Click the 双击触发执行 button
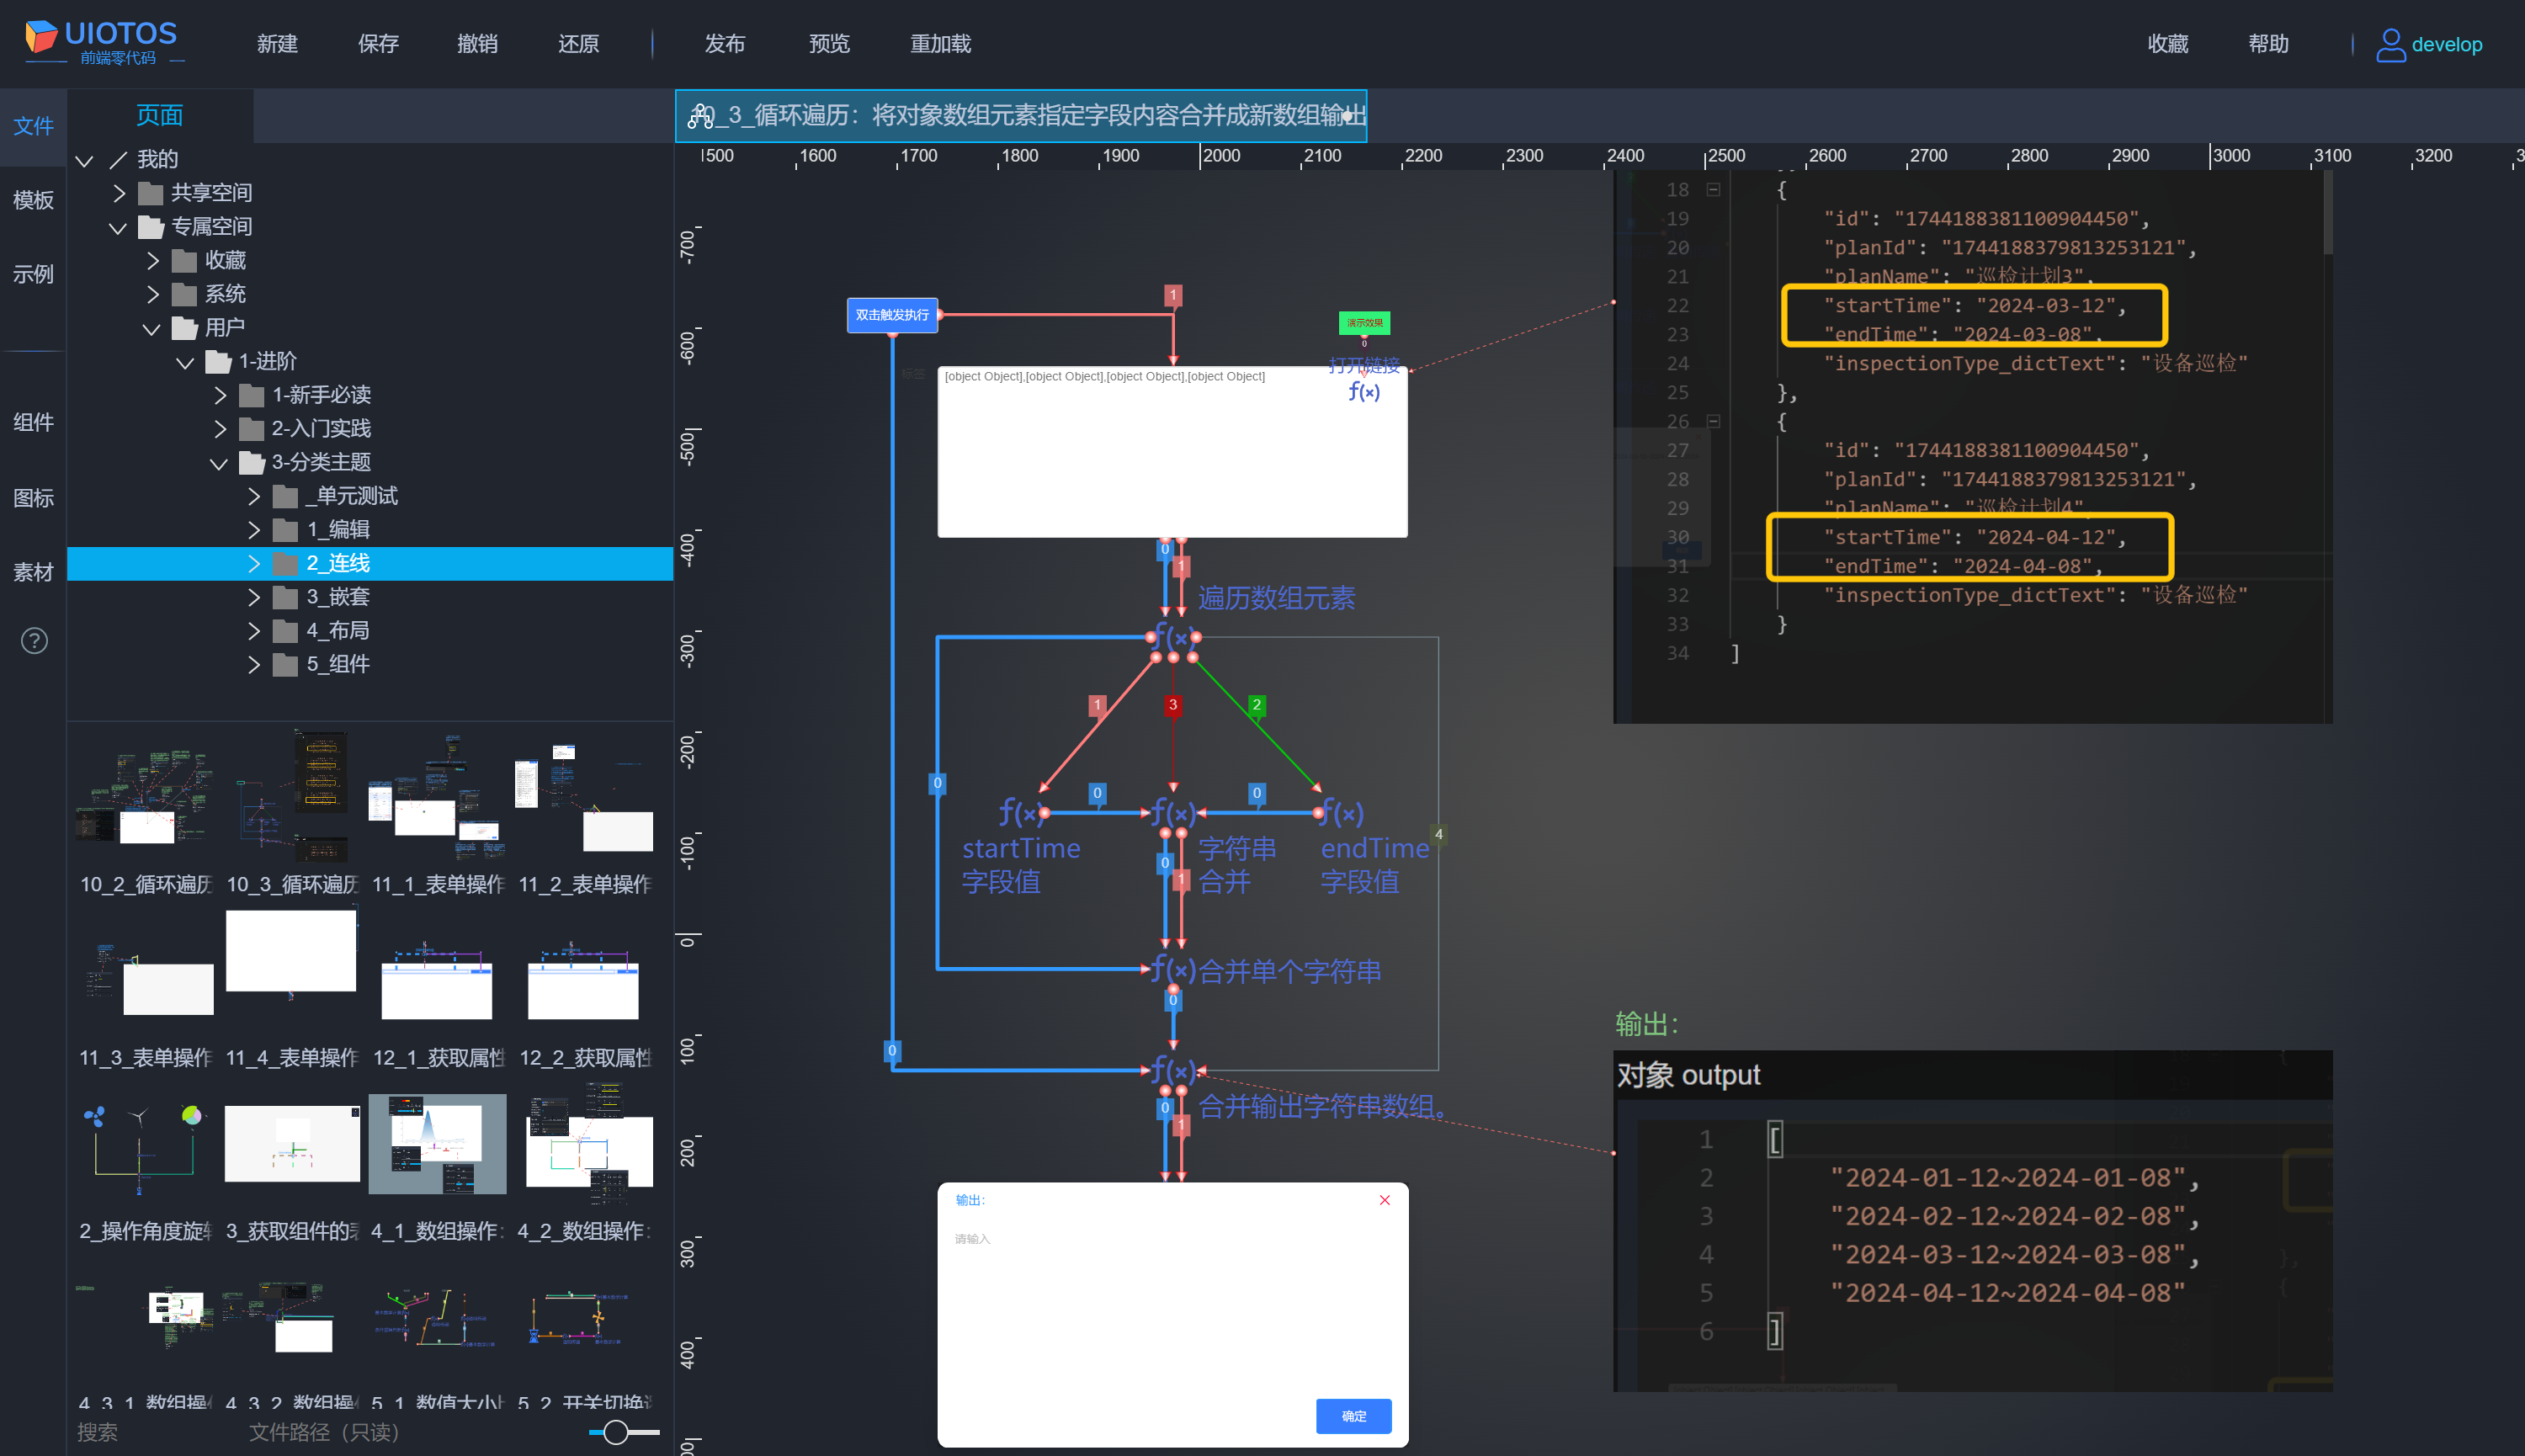The width and height of the screenshot is (2525, 1456). [892, 315]
